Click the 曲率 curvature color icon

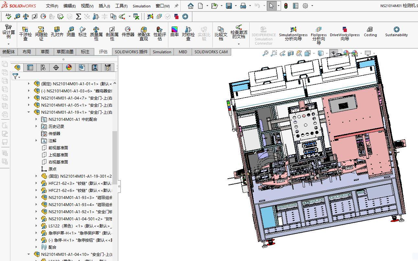pos(175,32)
